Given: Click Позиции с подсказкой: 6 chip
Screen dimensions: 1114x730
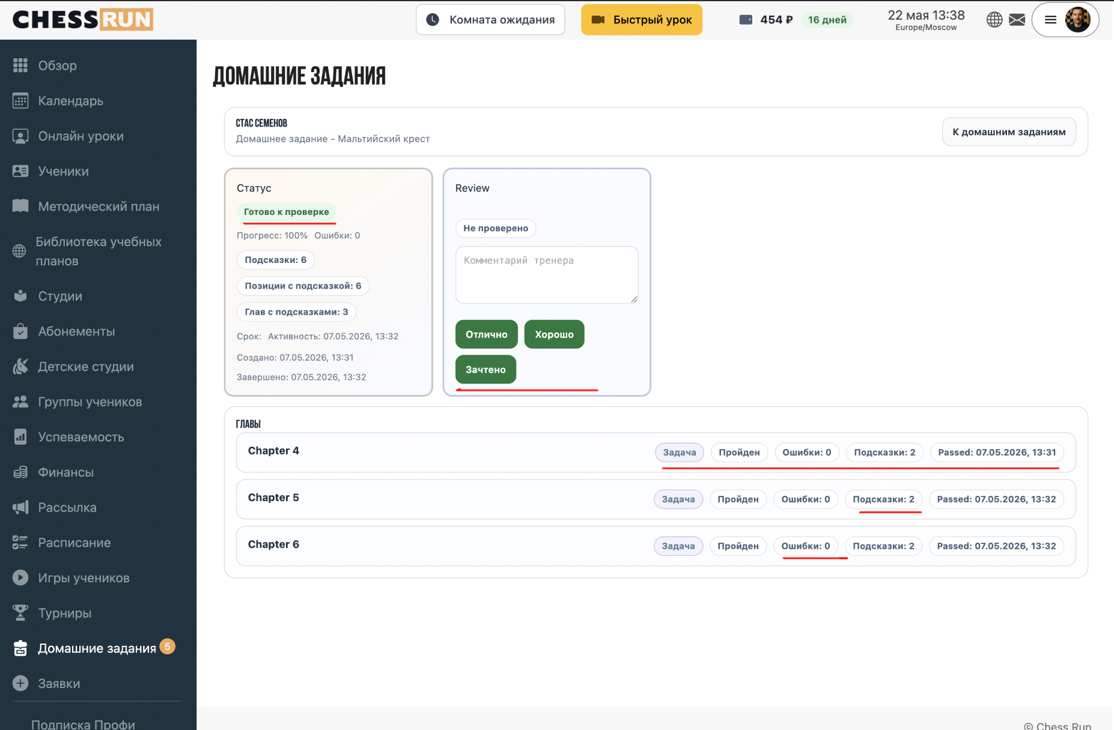Looking at the screenshot, I should [x=303, y=286].
